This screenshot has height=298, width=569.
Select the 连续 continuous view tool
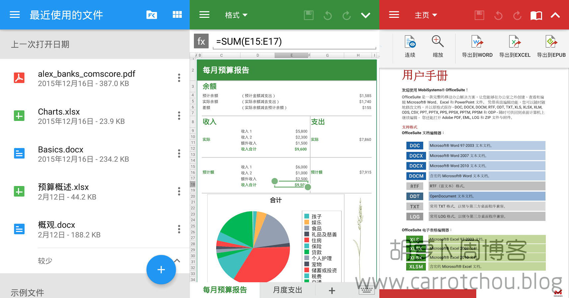[410, 46]
